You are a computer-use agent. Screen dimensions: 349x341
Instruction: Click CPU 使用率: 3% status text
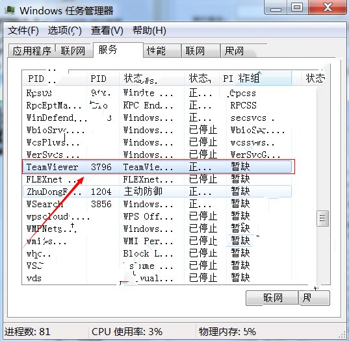[127, 332]
